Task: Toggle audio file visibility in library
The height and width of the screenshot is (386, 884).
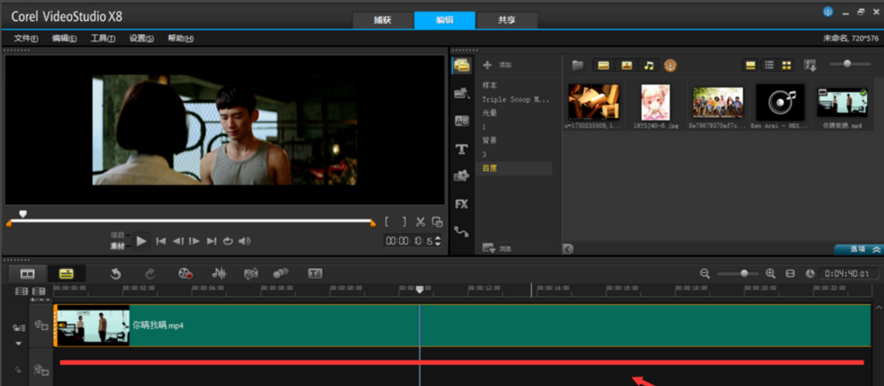Action: pyautogui.click(x=649, y=65)
